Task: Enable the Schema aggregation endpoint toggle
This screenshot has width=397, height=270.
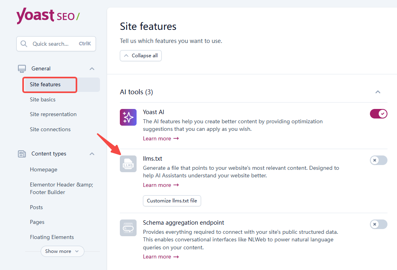Action: (x=378, y=224)
